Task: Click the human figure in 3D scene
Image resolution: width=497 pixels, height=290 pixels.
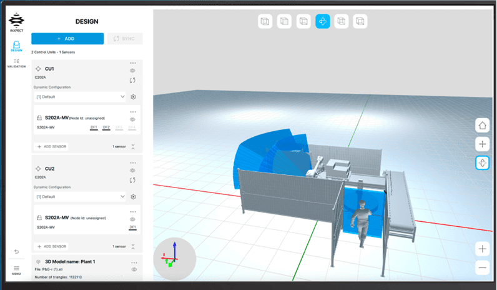Action: 362,224
